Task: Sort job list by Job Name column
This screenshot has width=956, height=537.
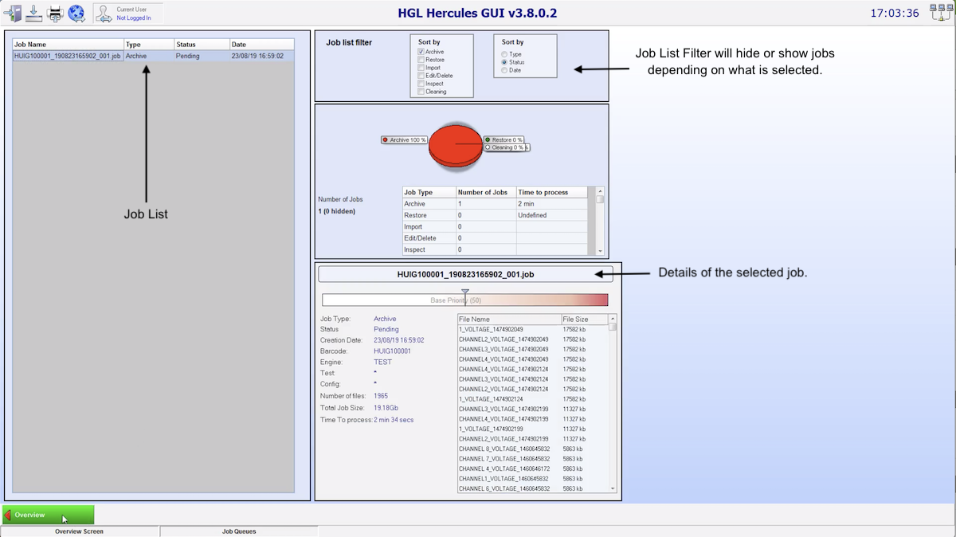Action: click(68, 45)
